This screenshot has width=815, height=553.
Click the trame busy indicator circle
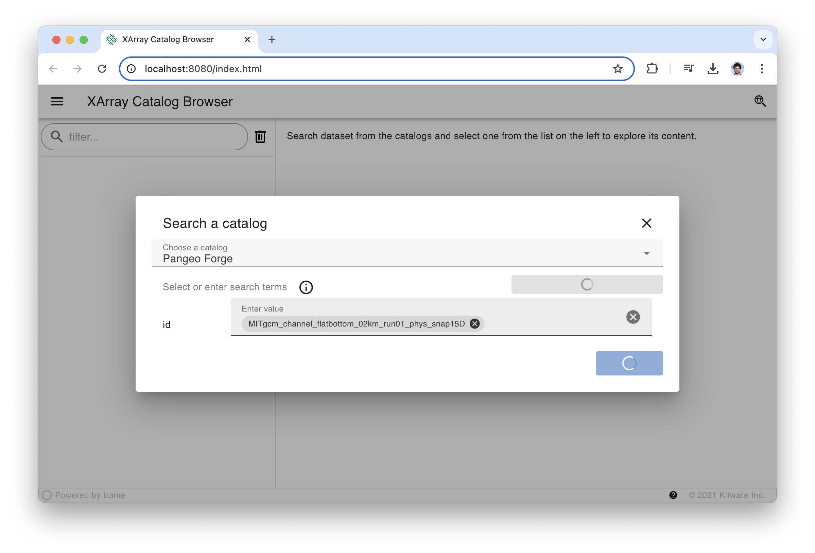pyautogui.click(x=47, y=495)
